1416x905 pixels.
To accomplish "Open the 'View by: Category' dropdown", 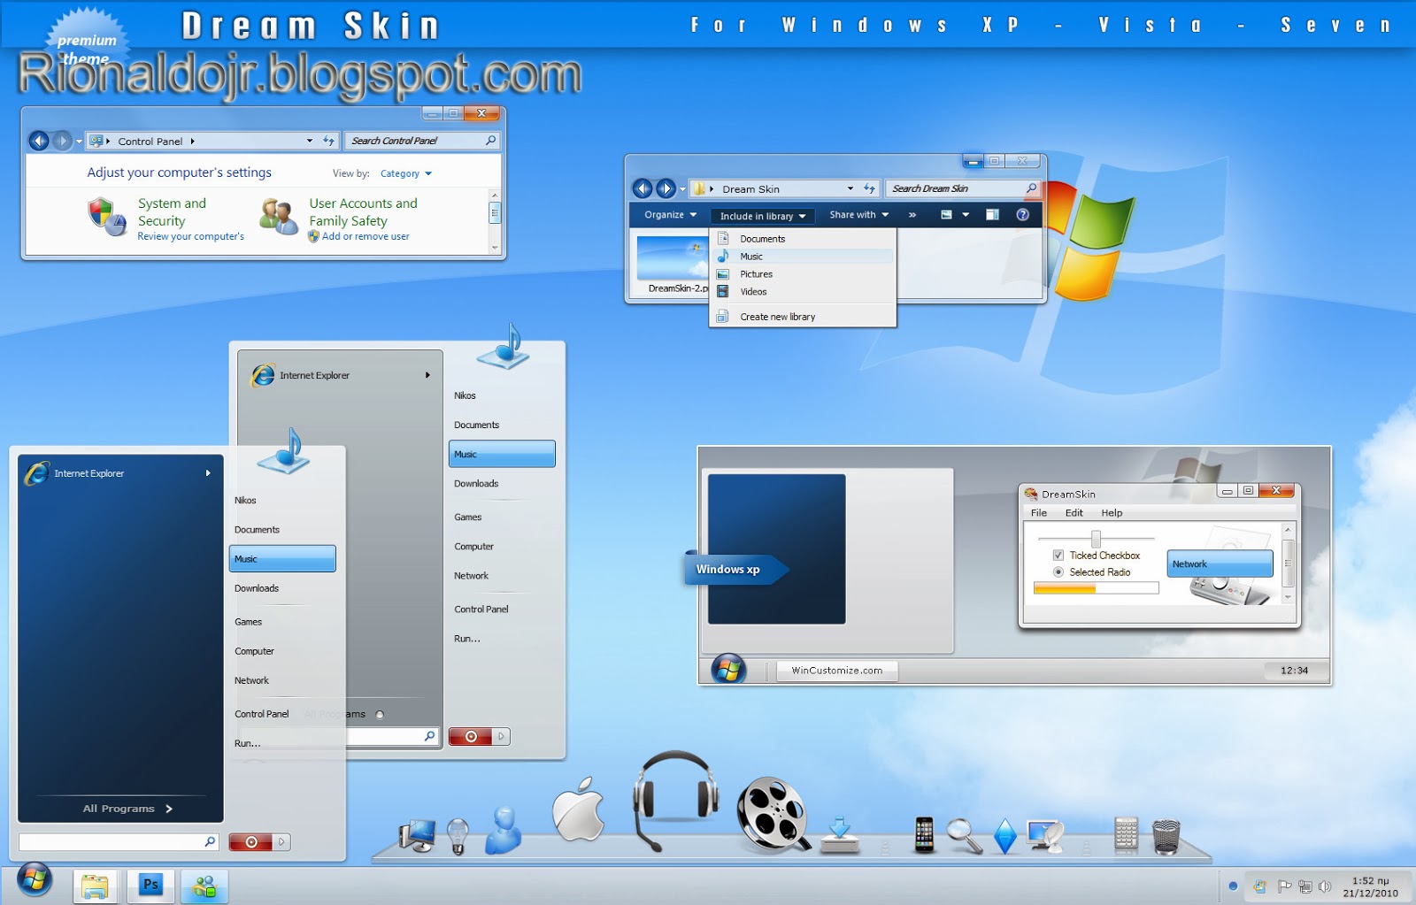I will pos(406,173).
